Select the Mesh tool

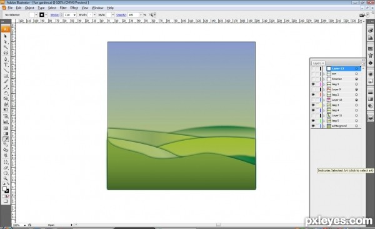click(6, 128)
